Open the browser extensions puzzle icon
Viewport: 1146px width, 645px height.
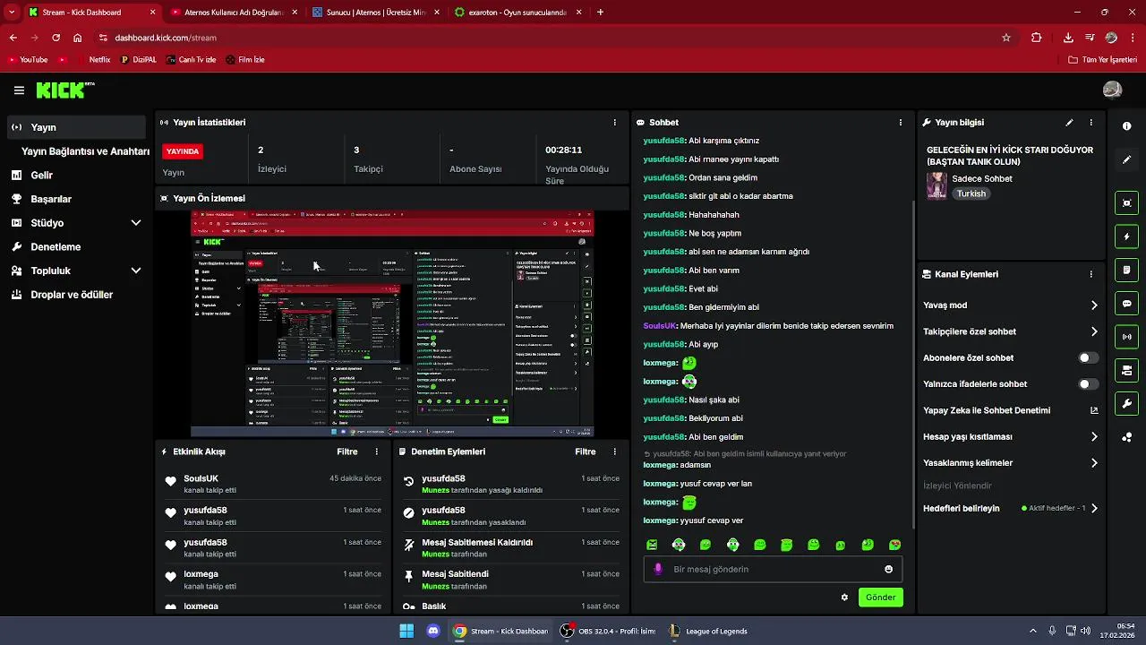1036,38
